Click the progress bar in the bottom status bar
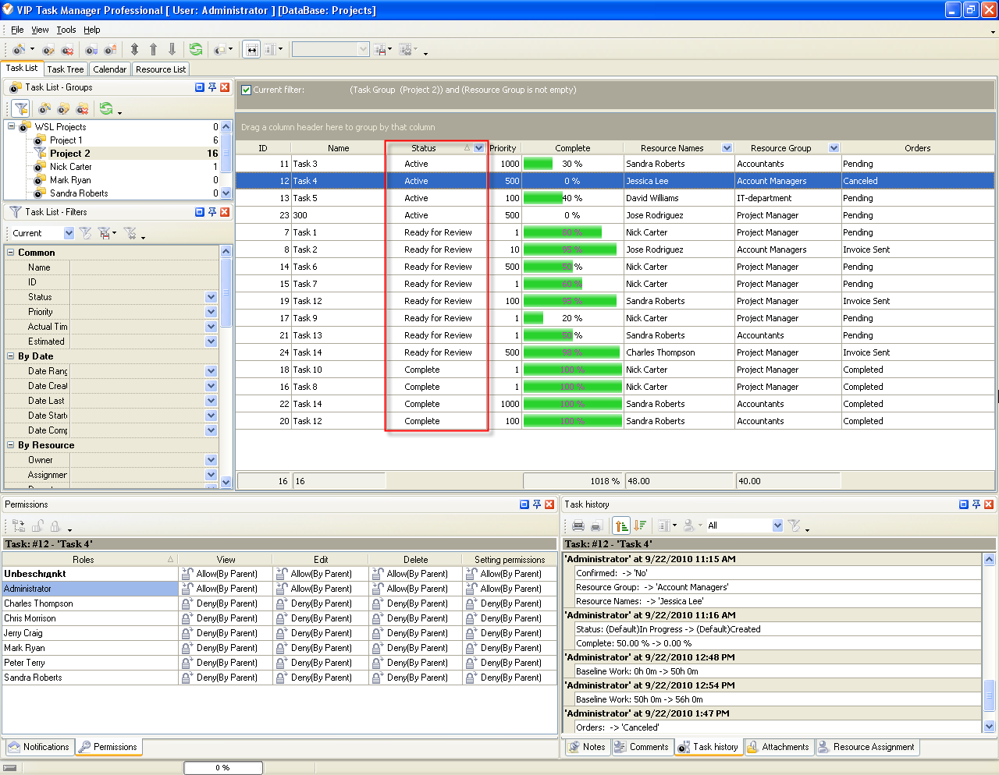The width and height of the screenshot is (999, 775). (x=222, y=767)
